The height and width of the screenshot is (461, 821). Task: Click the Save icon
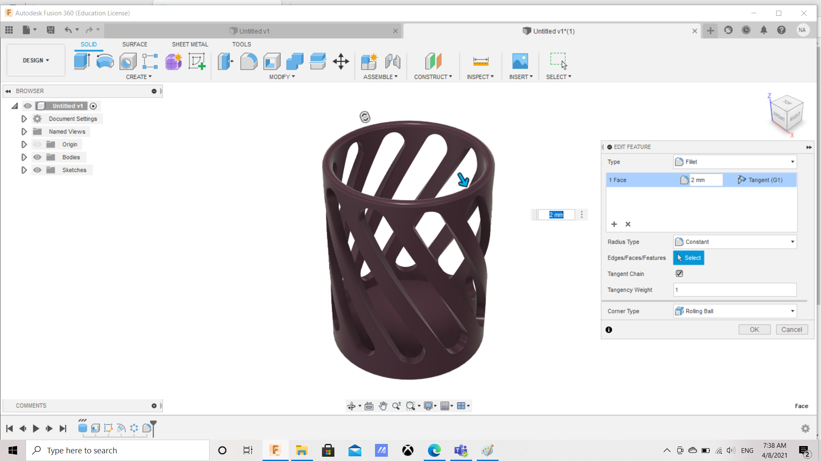click(x=50, y=30)
